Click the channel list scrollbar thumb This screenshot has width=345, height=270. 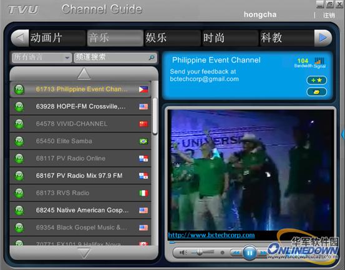155,116
